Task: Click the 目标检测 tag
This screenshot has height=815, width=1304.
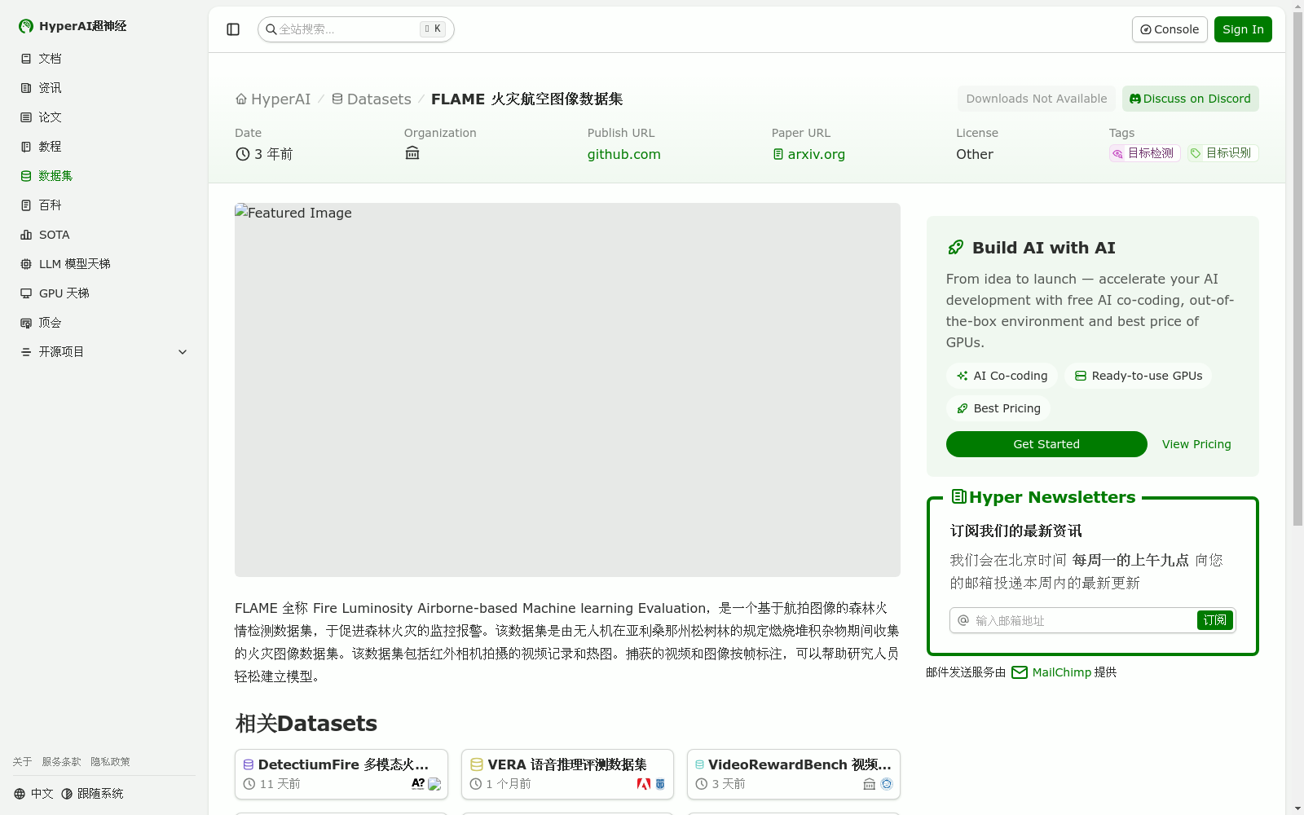Action: pyautogui.click(x=1144, y=153)
